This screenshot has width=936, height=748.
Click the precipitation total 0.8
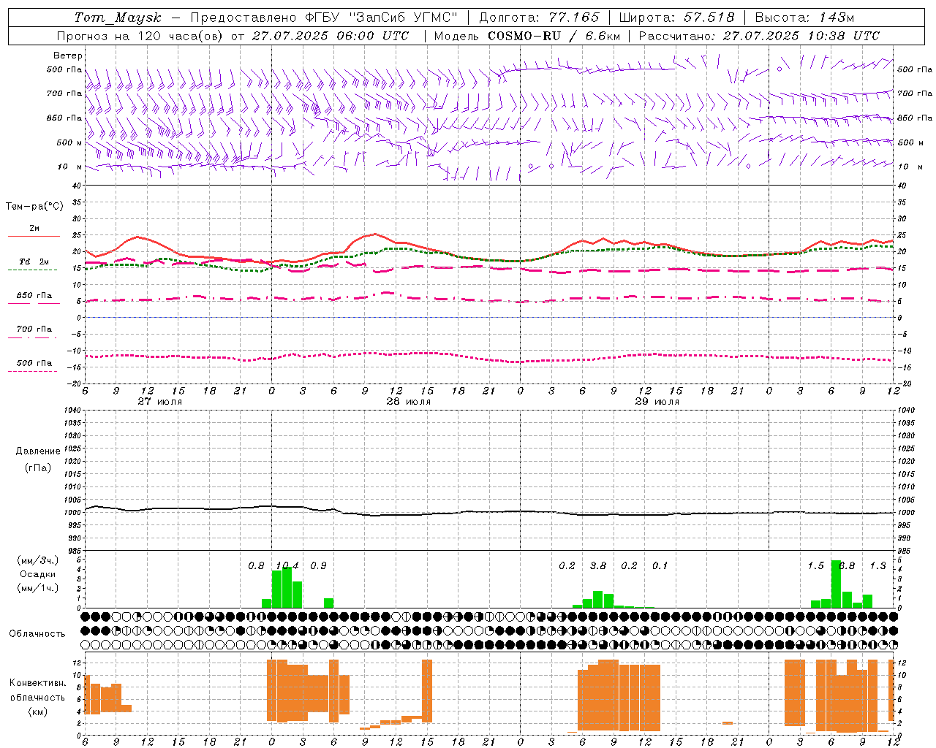256,566
